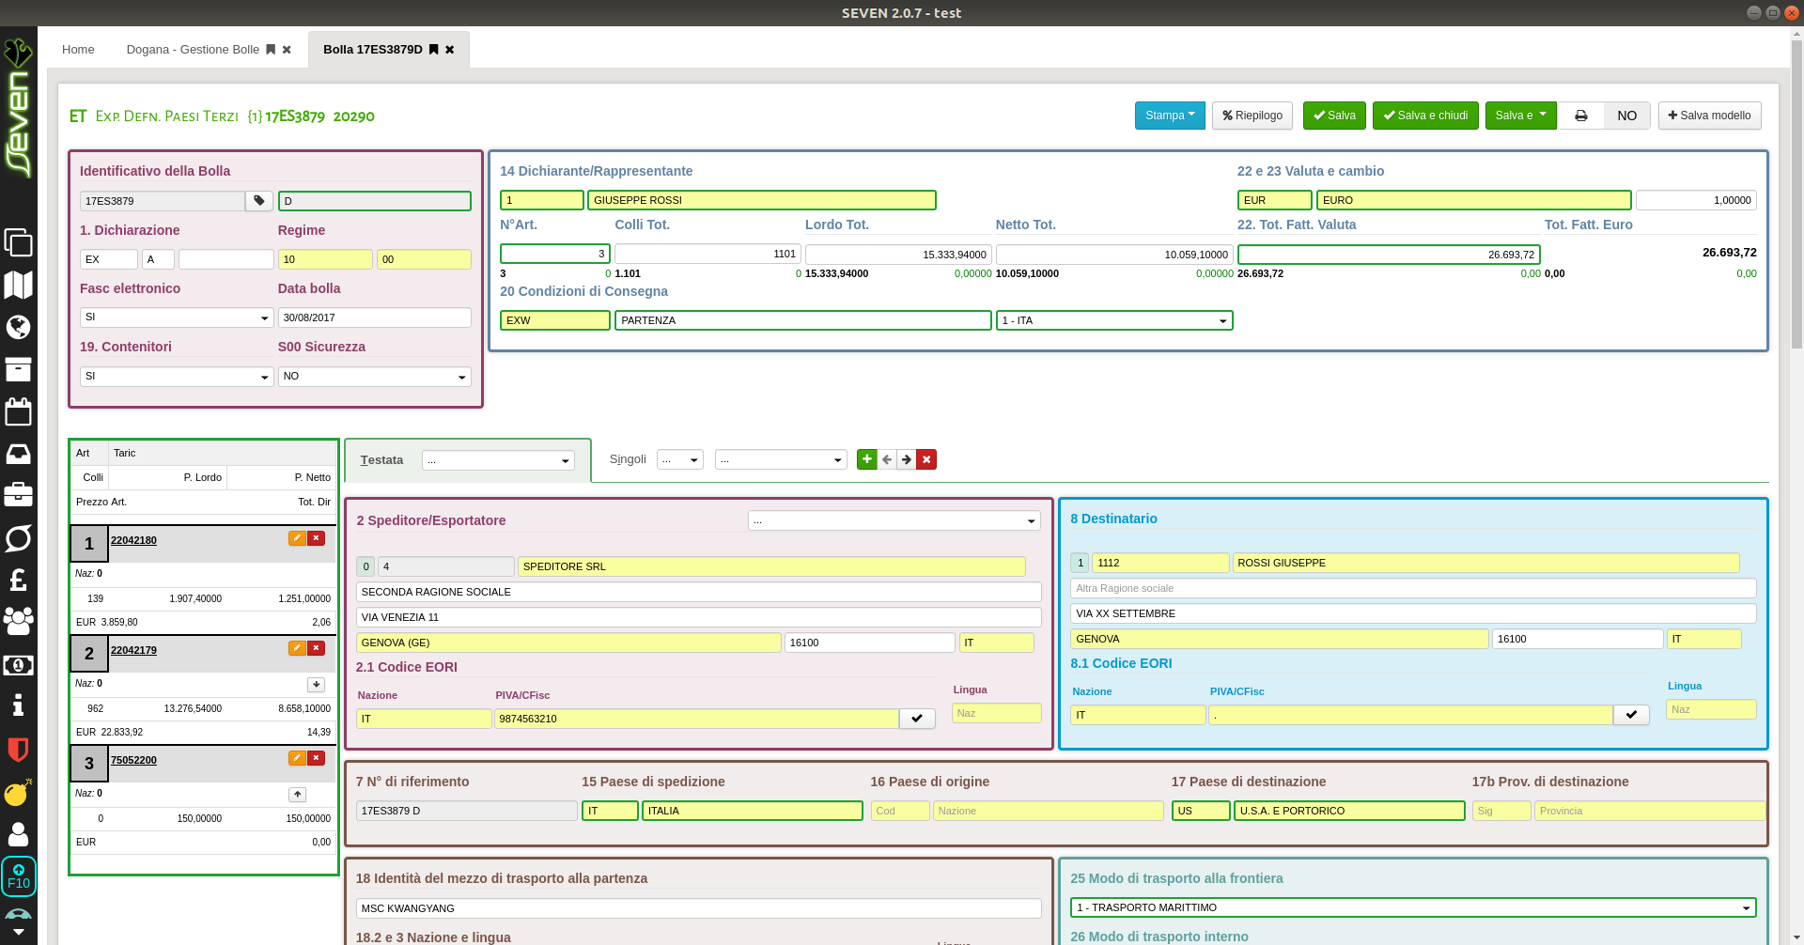Click the printer icon button
Screen dimensions: 1804x945
[1581, 116]
